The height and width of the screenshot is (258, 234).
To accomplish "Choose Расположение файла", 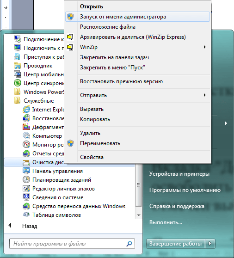I will [x=108, y=27].
